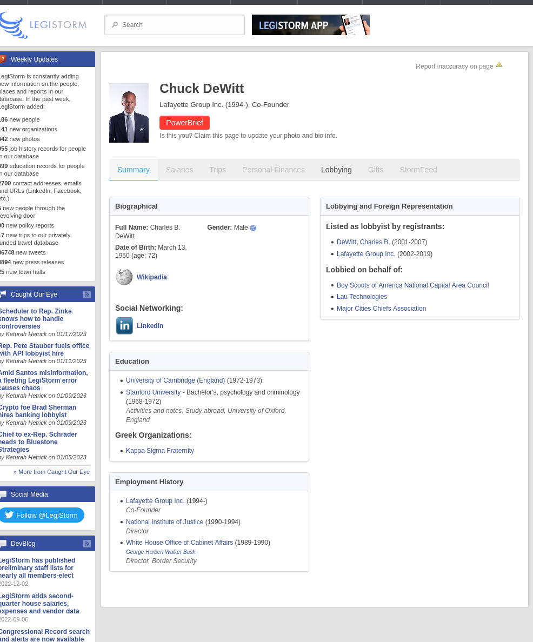This screenshot has height=642, width=533.
Task: Open University of Cambridge (England) link
Action: tap(175, 380)
